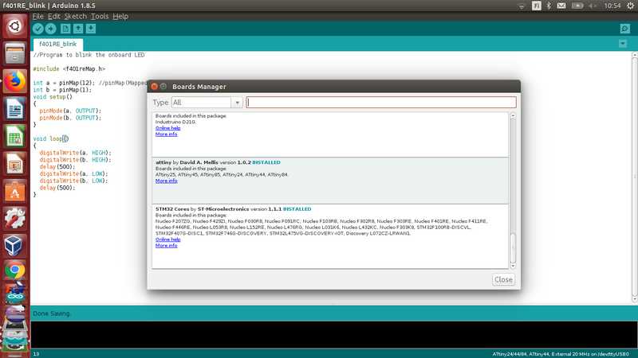Viewport: 638px width, 358px height.
Task: Open Ubuntu Dash search from launcher
Action: (x=14, y=26)
